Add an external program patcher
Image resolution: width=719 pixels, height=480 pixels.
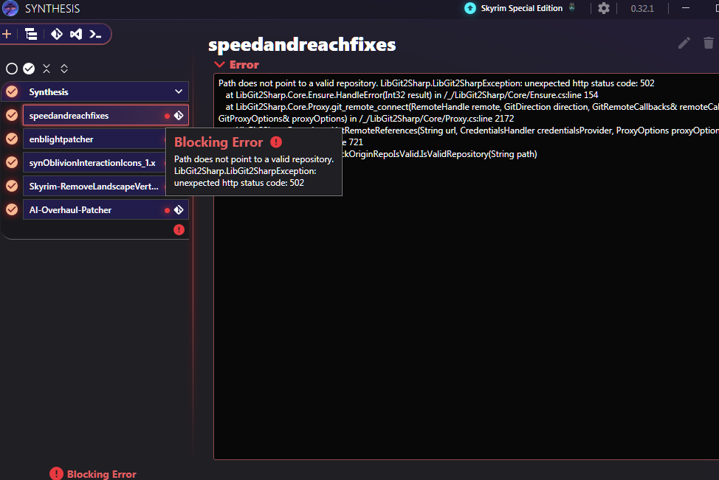coord(95,35)
